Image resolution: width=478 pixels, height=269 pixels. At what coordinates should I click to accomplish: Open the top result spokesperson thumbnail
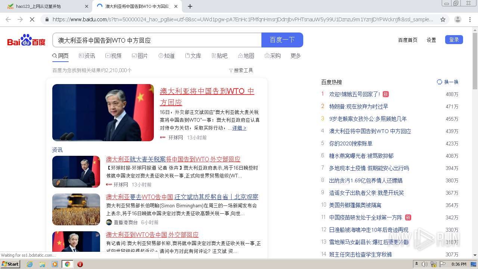(103, 112)
